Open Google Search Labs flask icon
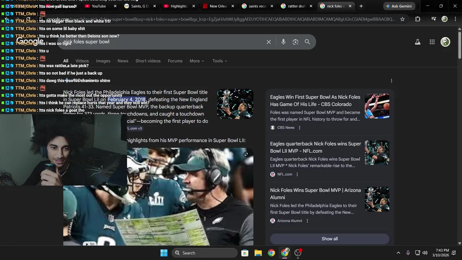 pos(418,42)
